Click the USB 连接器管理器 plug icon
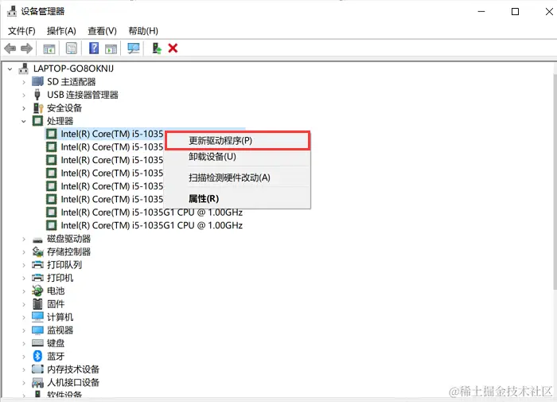The image size is (557, 402). pos(37,95)
